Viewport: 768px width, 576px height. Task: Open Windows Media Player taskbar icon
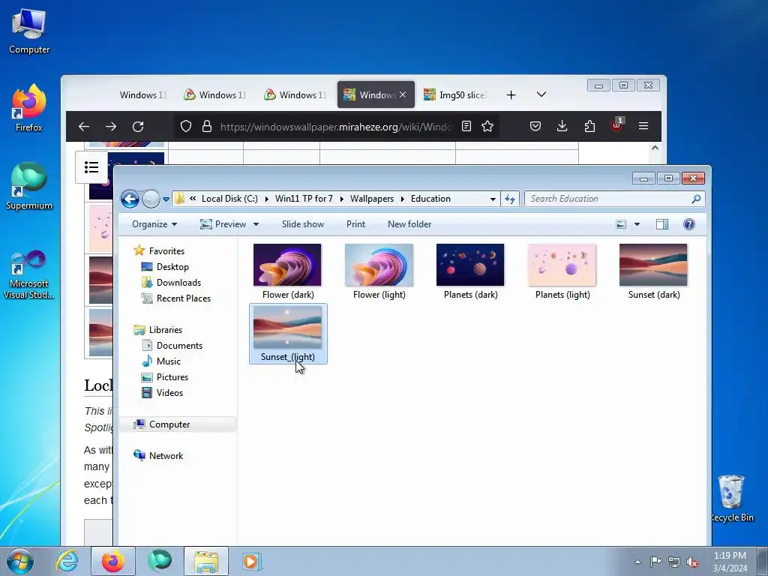click(252, 561)
